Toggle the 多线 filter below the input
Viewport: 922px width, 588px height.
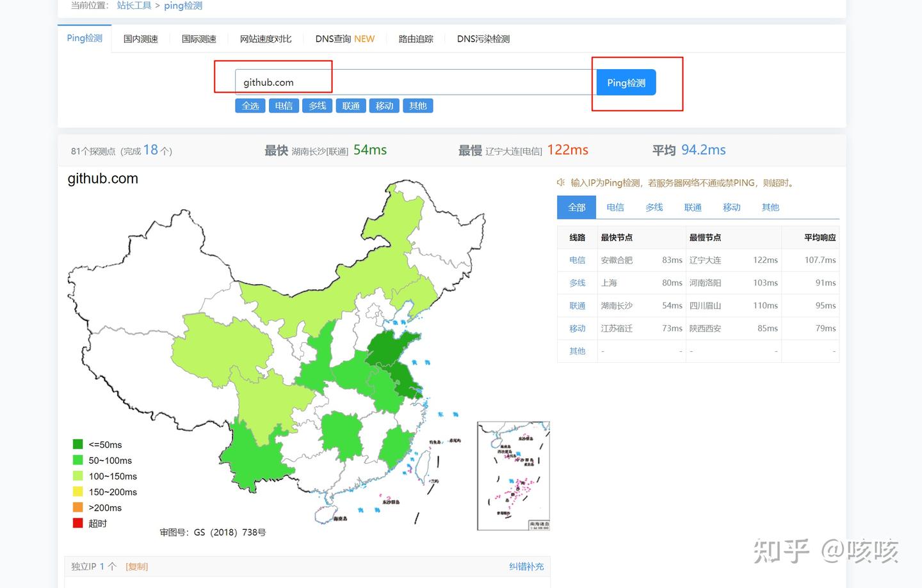point(318,106)
